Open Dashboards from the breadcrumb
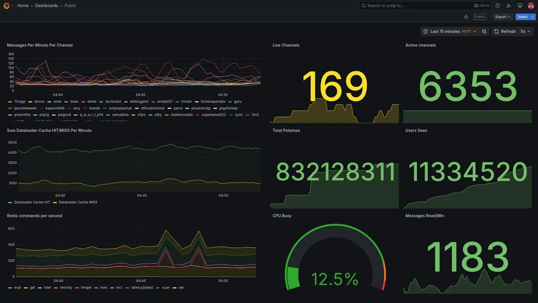 pos(47,5)
